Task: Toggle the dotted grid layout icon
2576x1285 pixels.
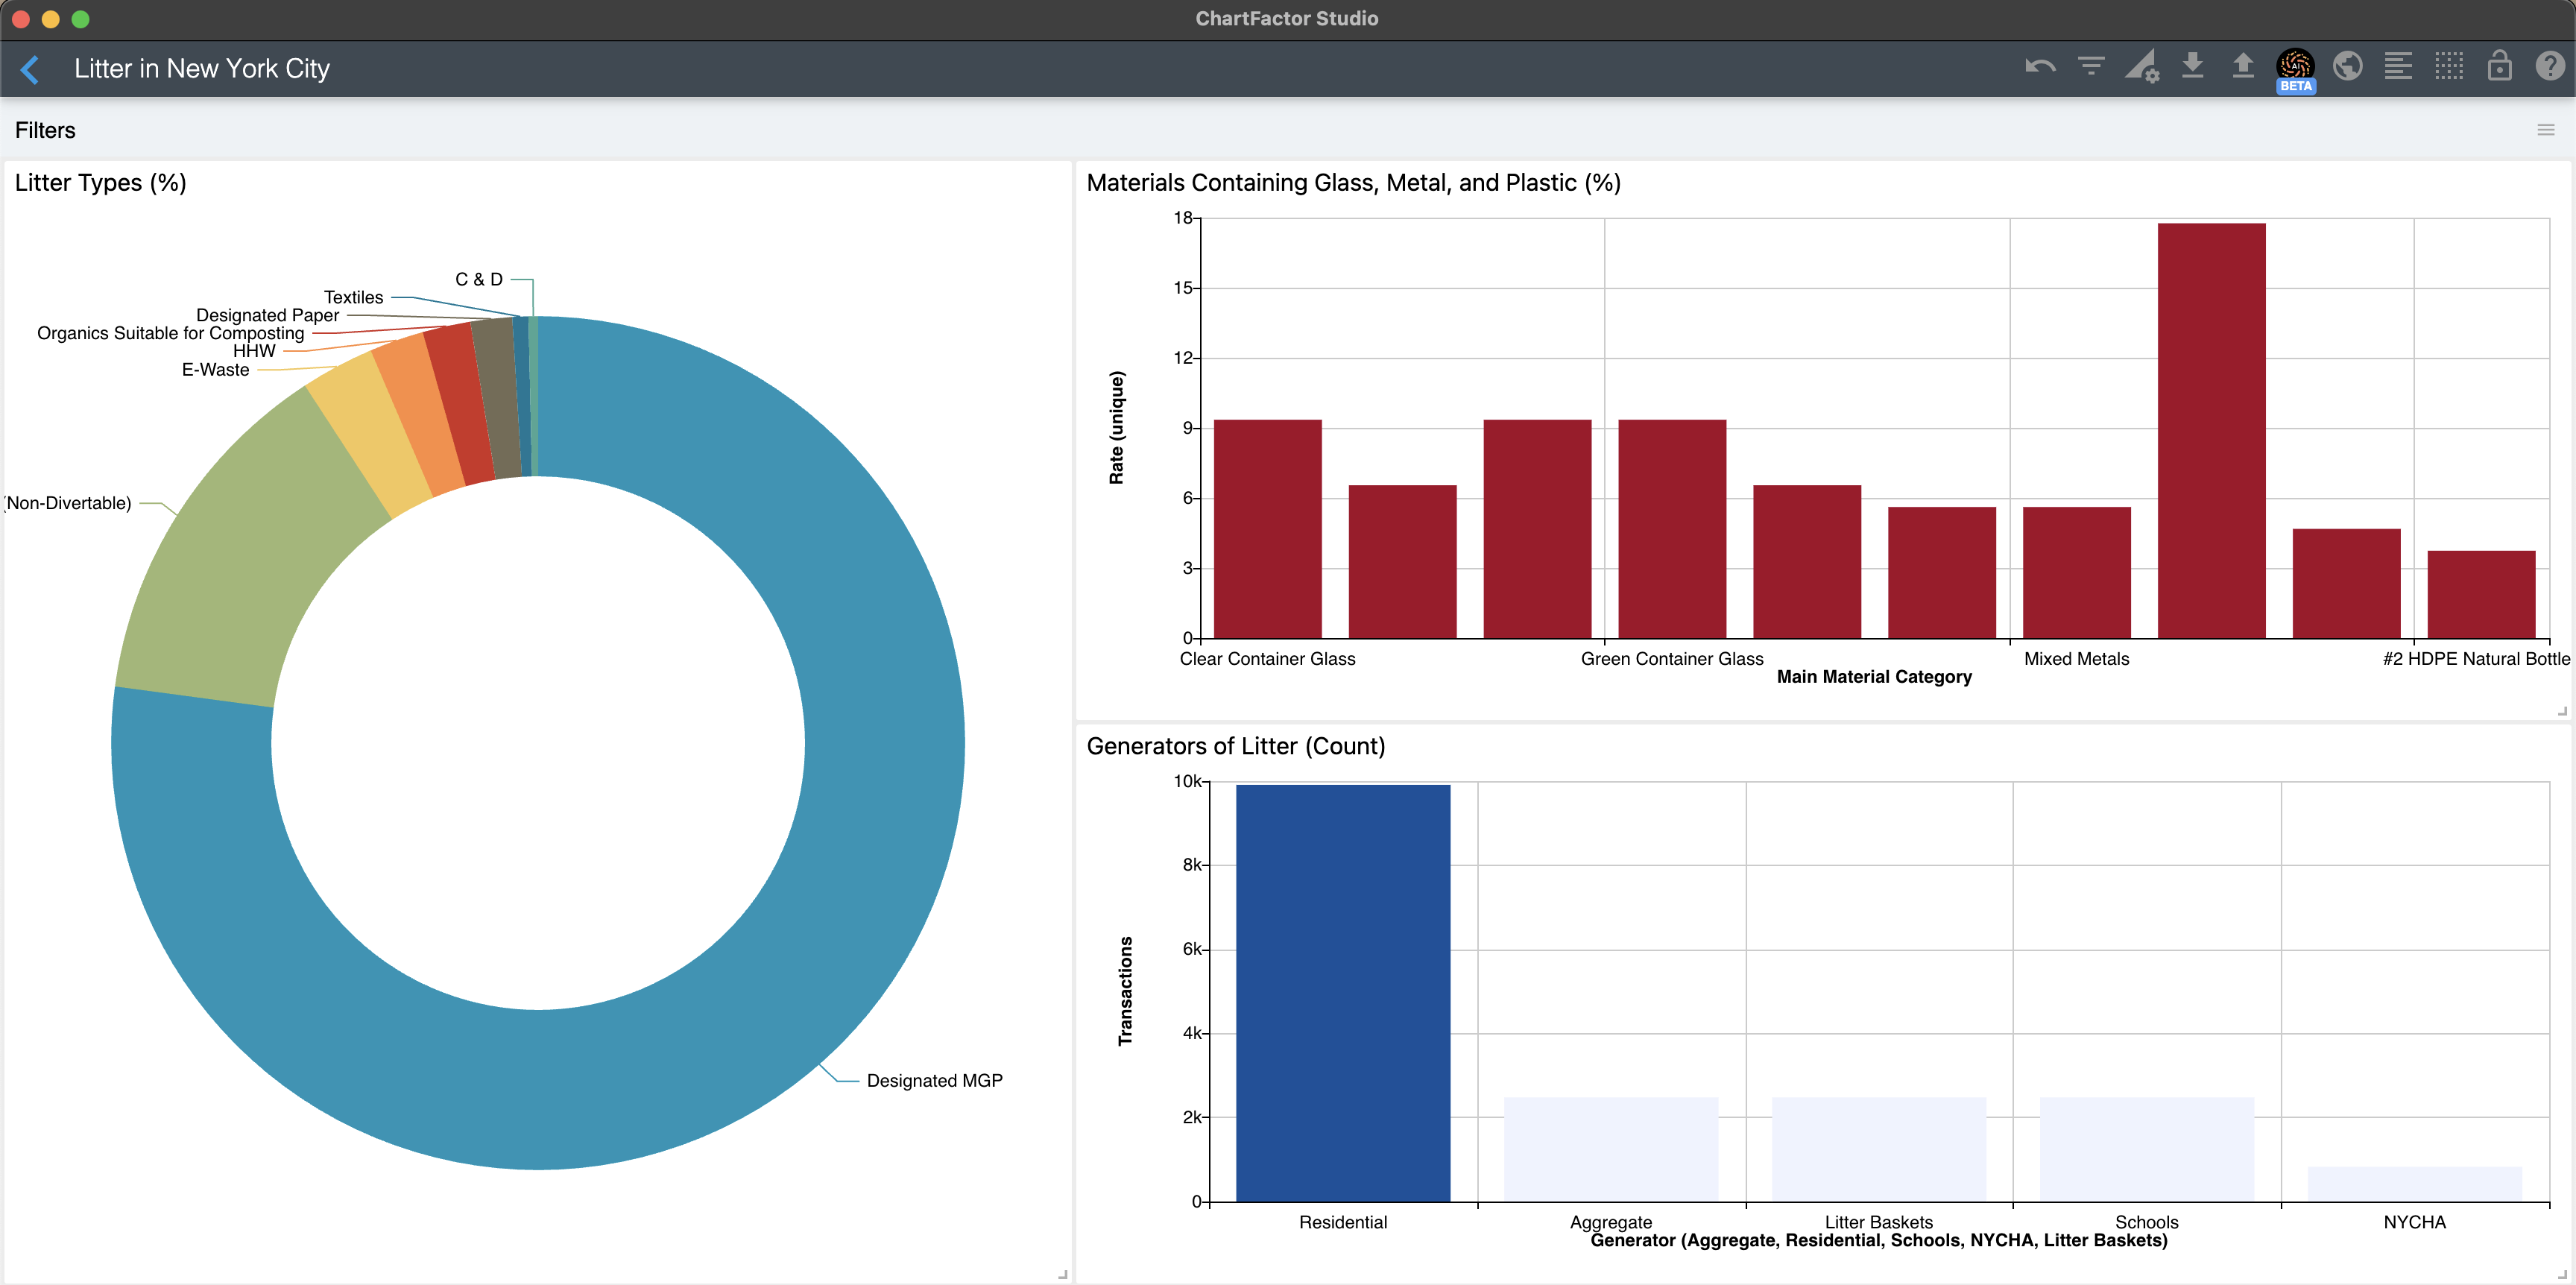Action: pos(2449,67)
